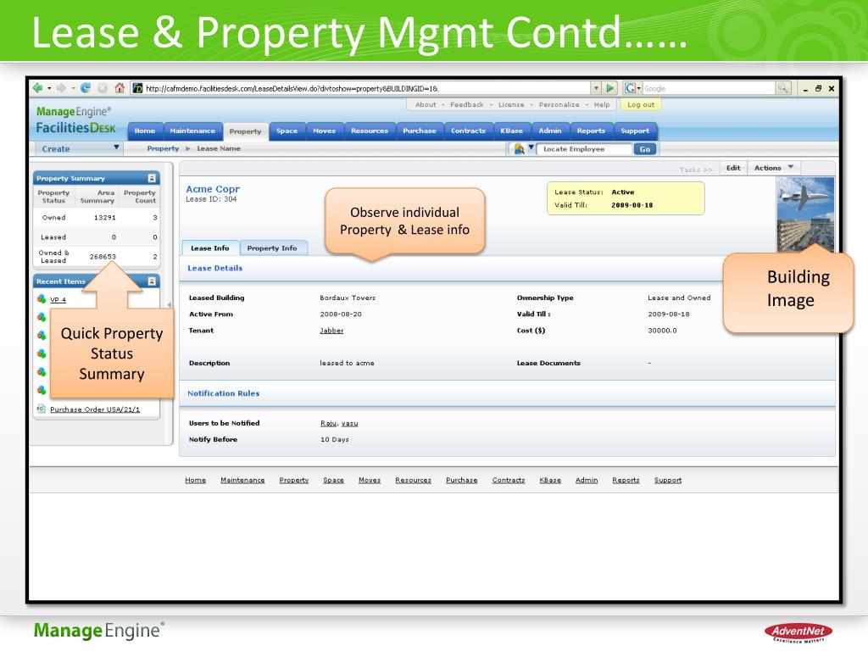Open the Space tab

[x=287, y=131]
